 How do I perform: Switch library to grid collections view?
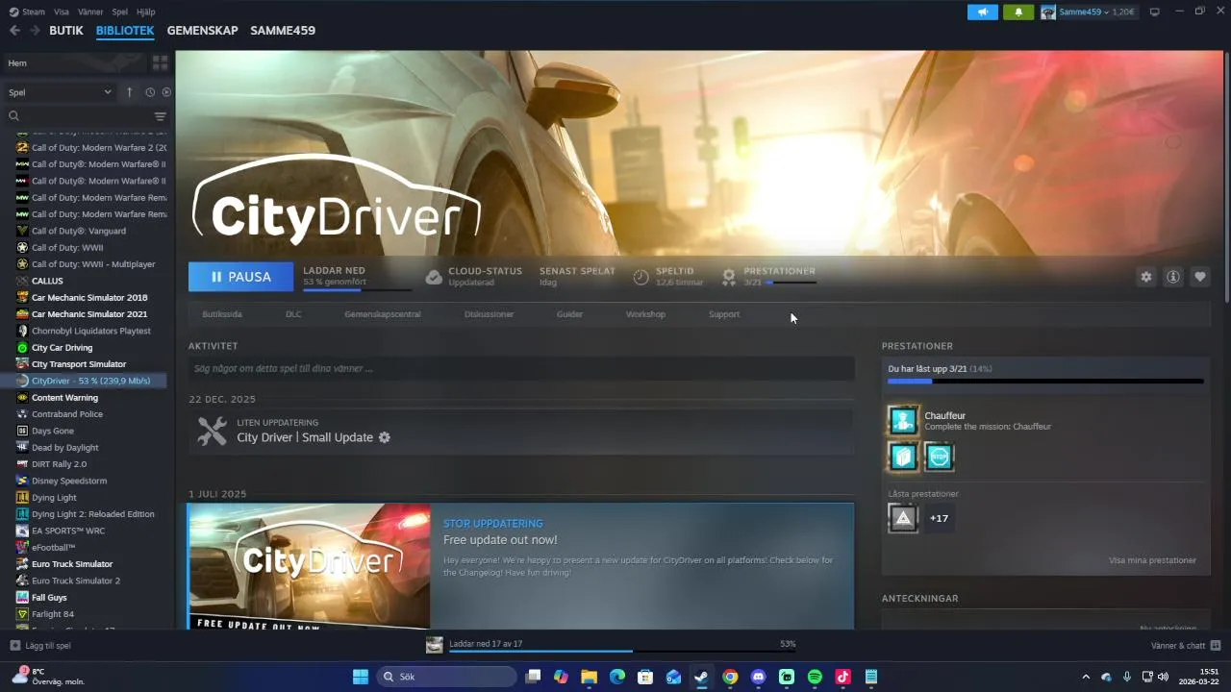click(x=160, y=62)
